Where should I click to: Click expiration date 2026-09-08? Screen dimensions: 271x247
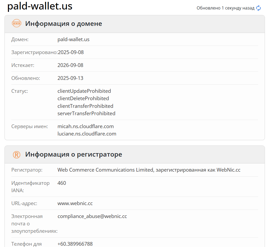point(70,65)
